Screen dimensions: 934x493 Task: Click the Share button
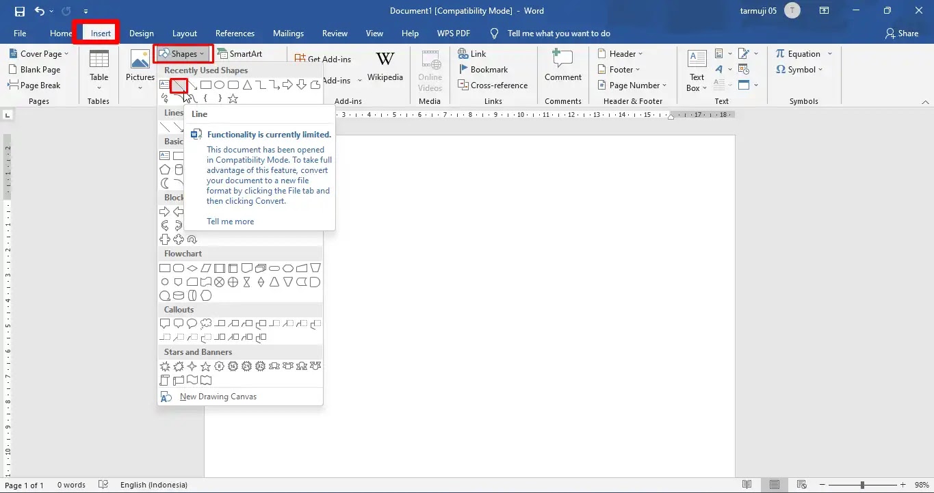click(x=902, y=34)
